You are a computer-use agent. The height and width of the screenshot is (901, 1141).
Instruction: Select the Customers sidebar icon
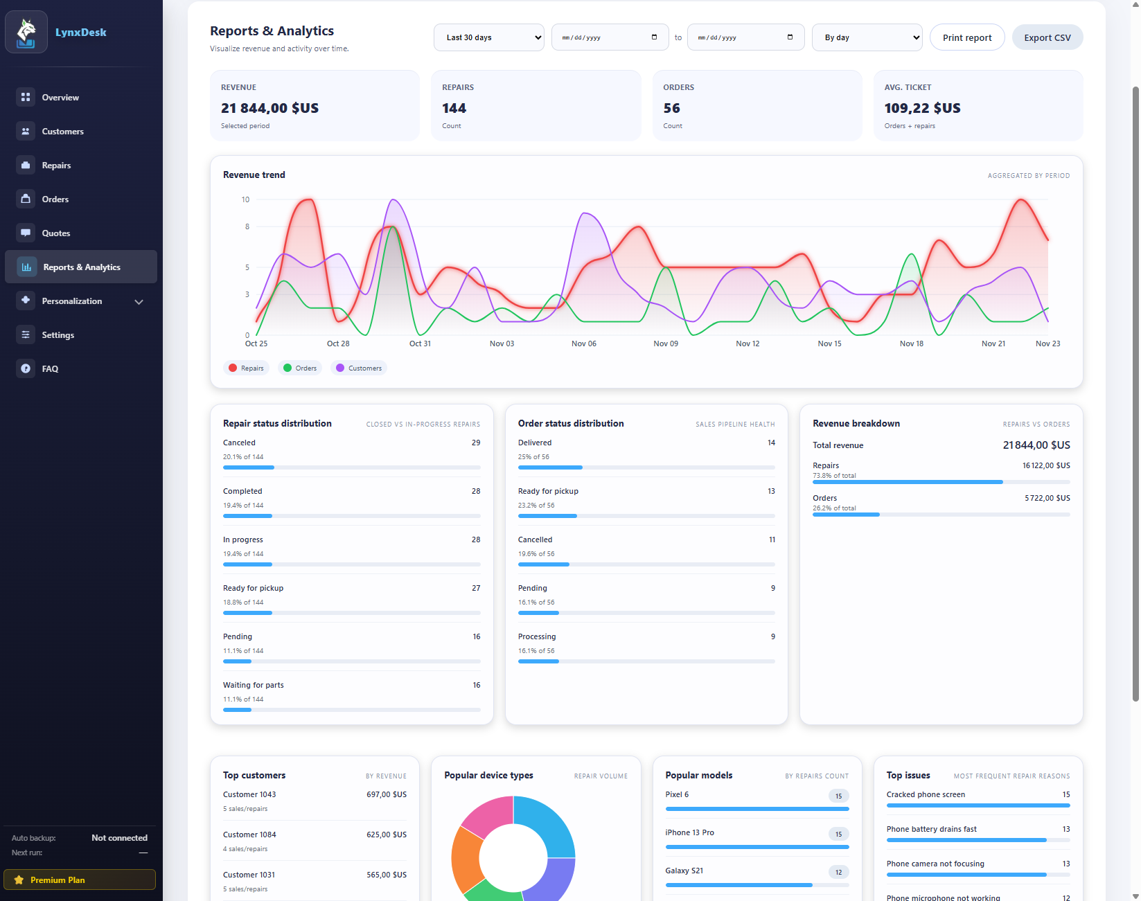[26, 131]
